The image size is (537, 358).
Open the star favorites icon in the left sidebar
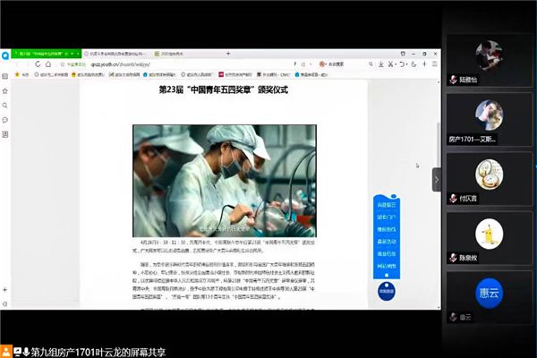(x=5, y=91)
